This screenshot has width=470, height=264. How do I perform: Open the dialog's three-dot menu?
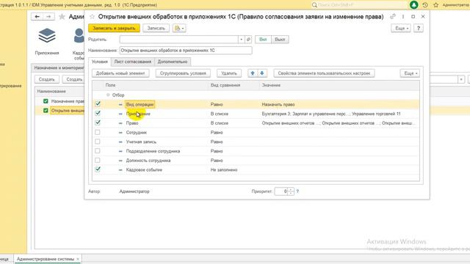(403, 17)
